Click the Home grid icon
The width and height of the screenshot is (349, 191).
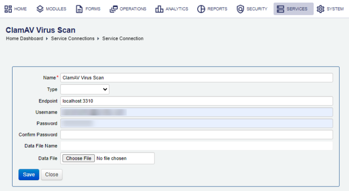point(8,9)
